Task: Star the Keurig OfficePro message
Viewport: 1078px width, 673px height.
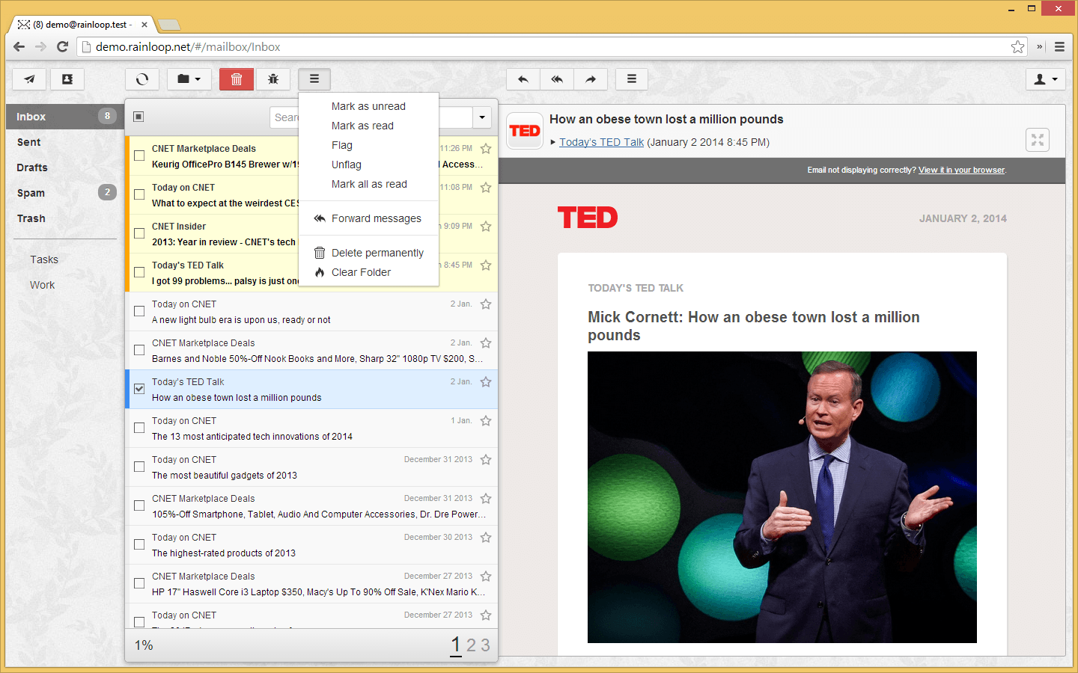Action: (486, 148)
